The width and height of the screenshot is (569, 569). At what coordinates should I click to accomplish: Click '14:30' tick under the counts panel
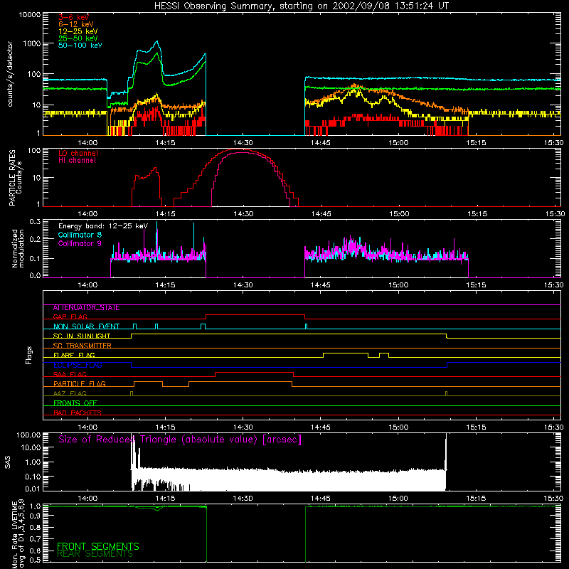(x=243, y=143)
